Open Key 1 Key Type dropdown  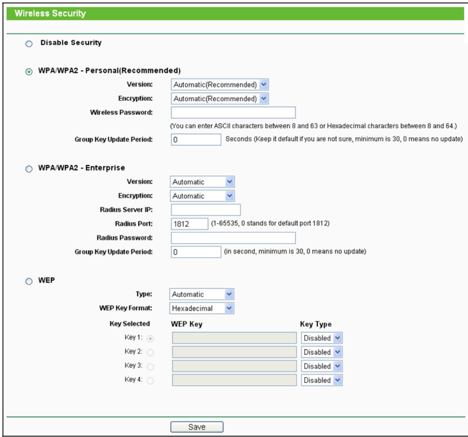322,338
